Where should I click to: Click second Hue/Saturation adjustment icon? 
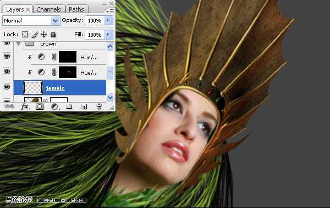point(41,72)
